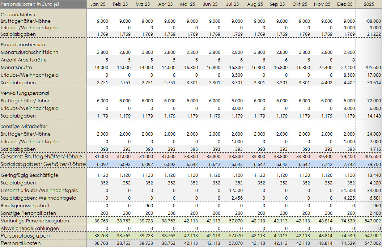Select the 'Geschäftsführer' section label

point(18,14)
